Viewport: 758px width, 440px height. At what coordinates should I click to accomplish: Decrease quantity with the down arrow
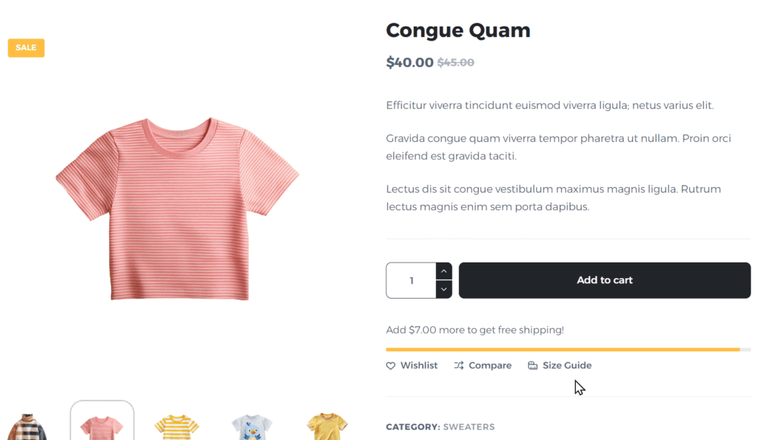click(443, 289)
